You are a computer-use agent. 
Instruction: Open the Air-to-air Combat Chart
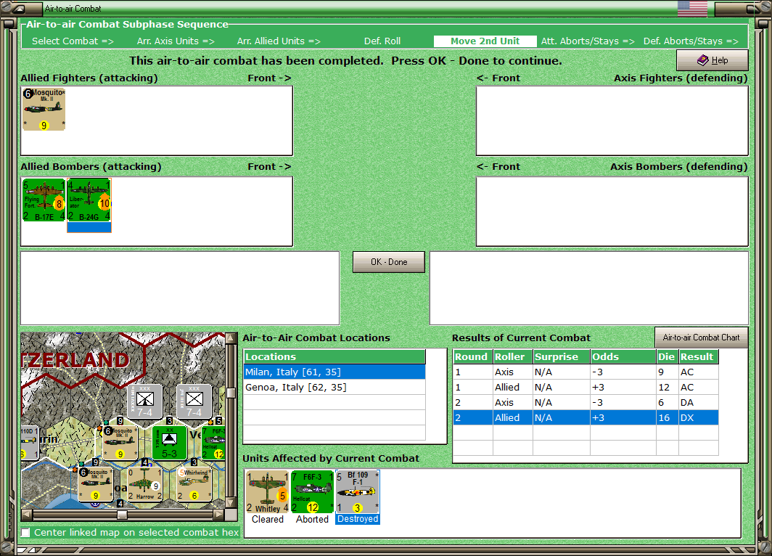pos(701,338)
